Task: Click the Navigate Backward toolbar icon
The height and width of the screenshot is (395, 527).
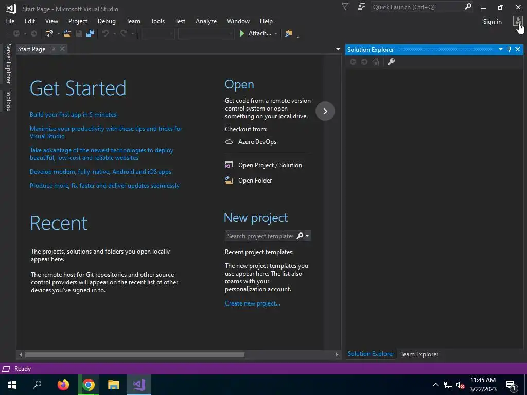Action: point(16,33)
